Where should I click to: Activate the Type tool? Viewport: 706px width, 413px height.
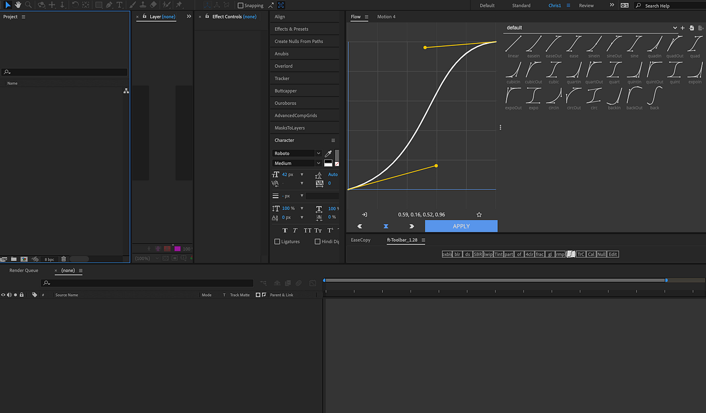(x=119, y=5)
